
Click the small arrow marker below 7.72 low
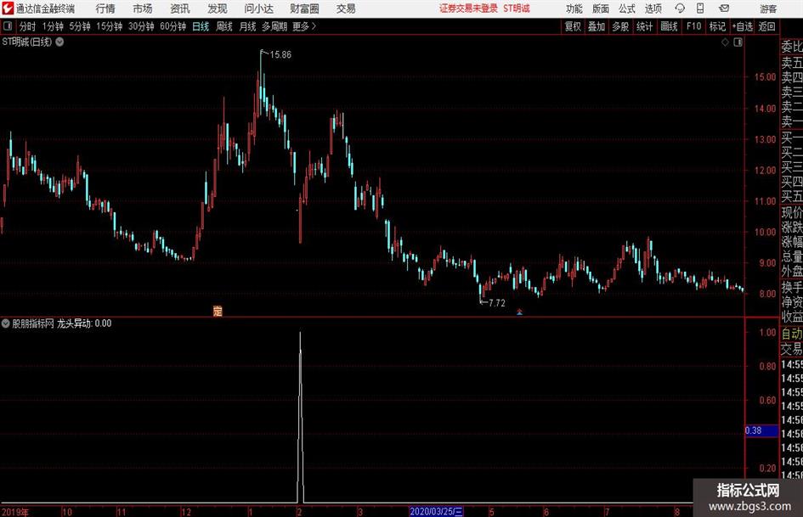[519, 312]
